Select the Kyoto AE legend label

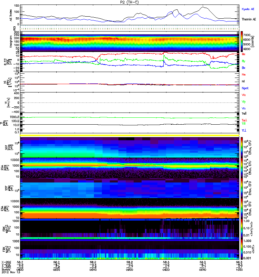(248, 9)
